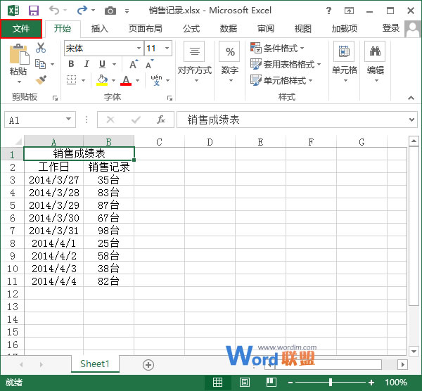The width and height of the screenshot is (422, 391).
Task: Click the Ribbon Display Options icon
Action: 349,11
